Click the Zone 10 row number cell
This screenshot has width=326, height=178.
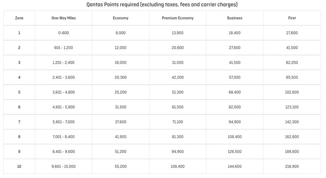pos(19,167)
